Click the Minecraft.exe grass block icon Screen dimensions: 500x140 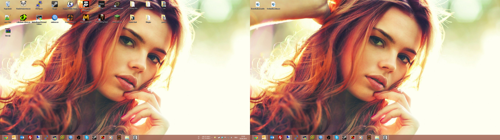pyautogui.click(x=117, y=18)
